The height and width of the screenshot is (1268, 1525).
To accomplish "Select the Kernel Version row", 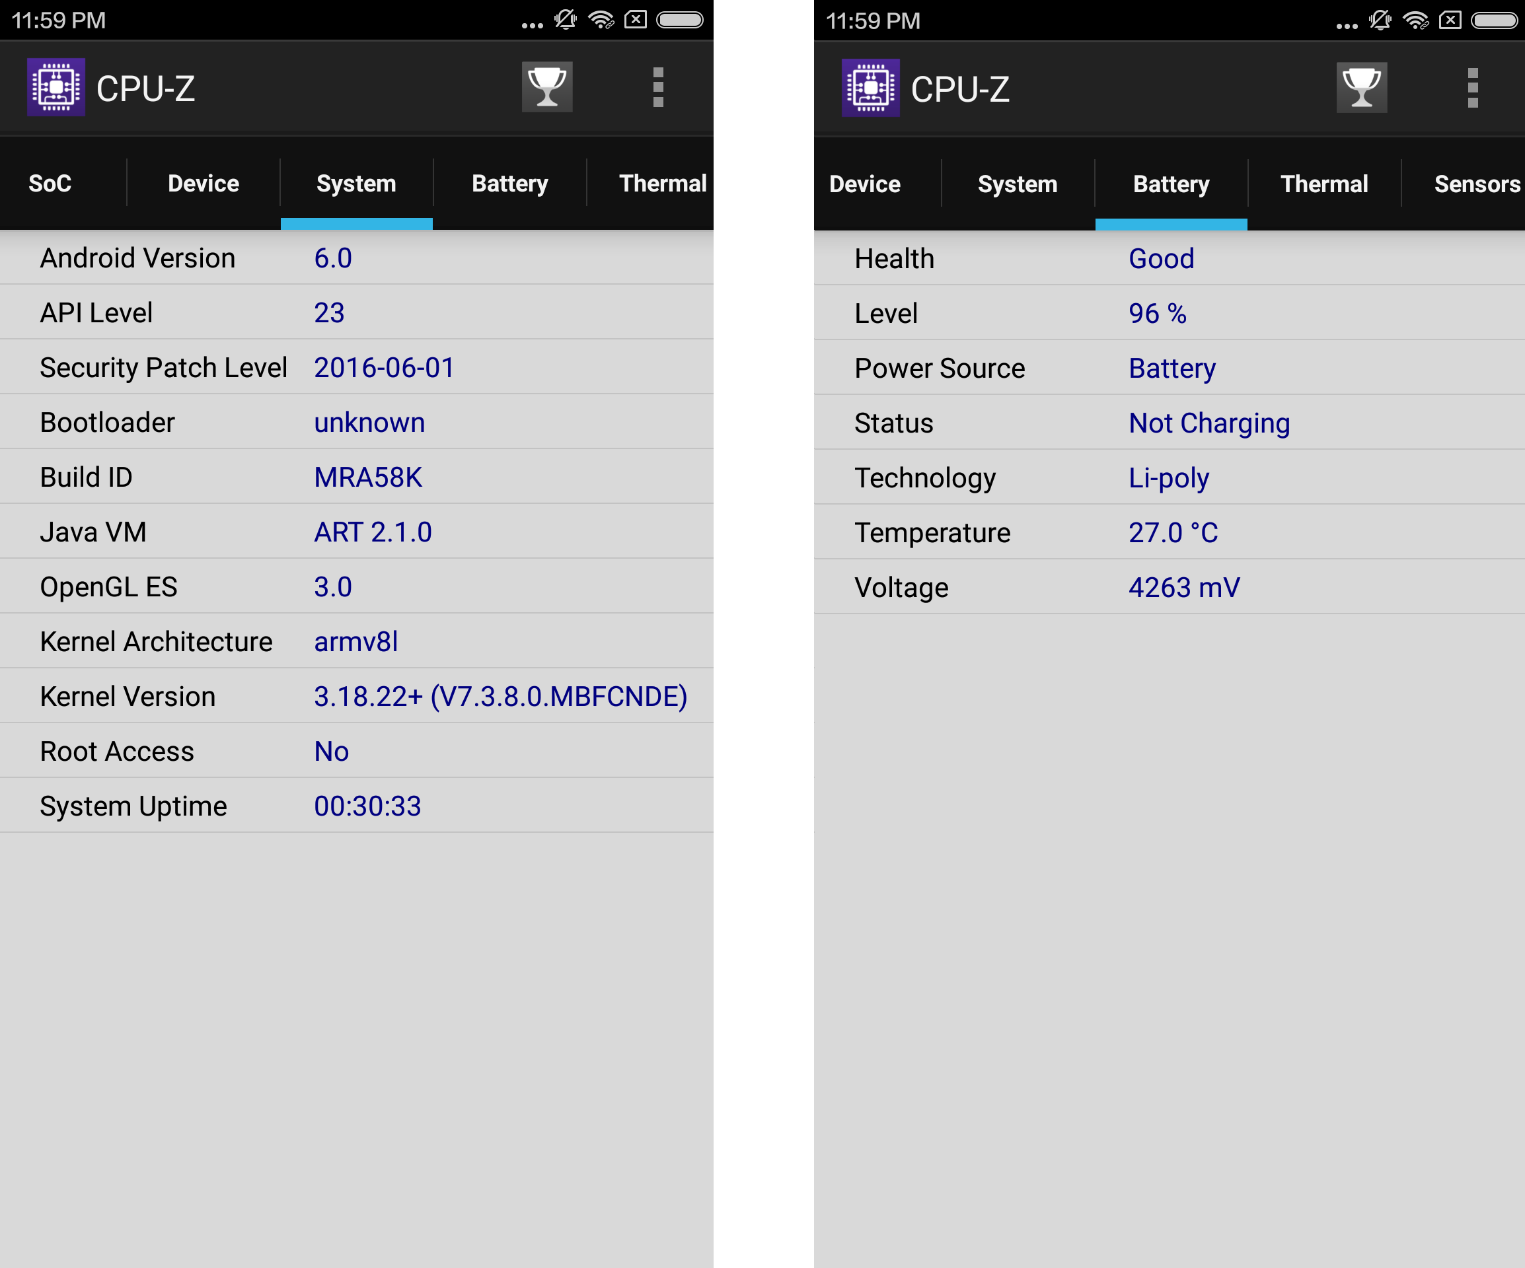I will click(x=357, y=696).
